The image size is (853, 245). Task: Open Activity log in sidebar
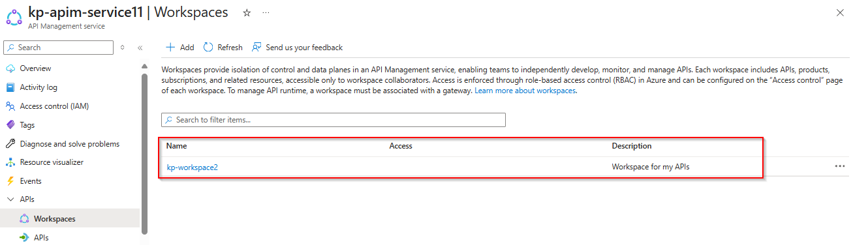39,87
